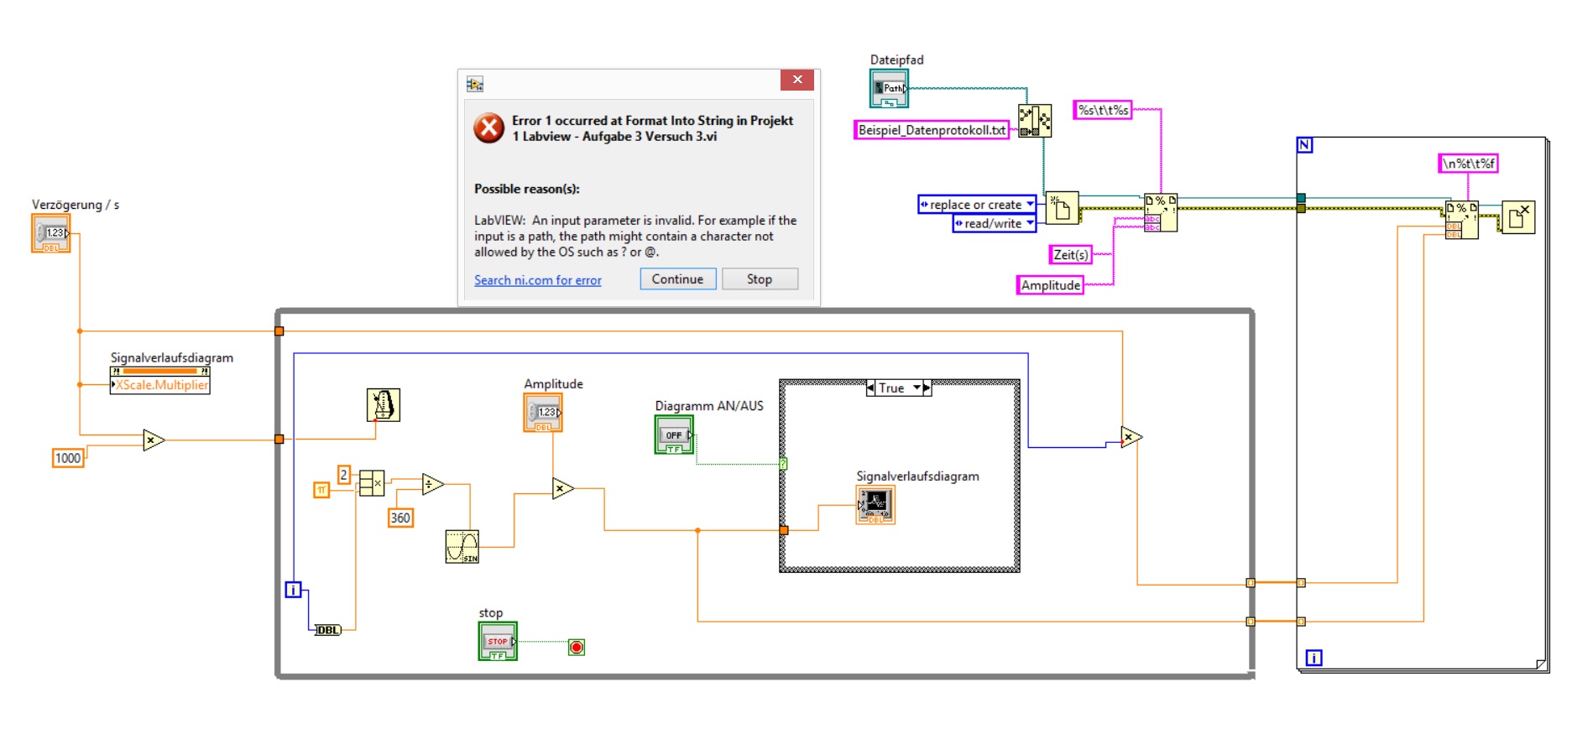Select the divide function node
This screenshot has height=734, width=1572.
pos(433,484)
